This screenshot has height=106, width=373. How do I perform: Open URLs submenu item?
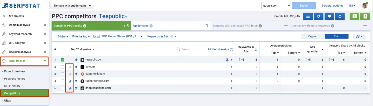[7, 100]
